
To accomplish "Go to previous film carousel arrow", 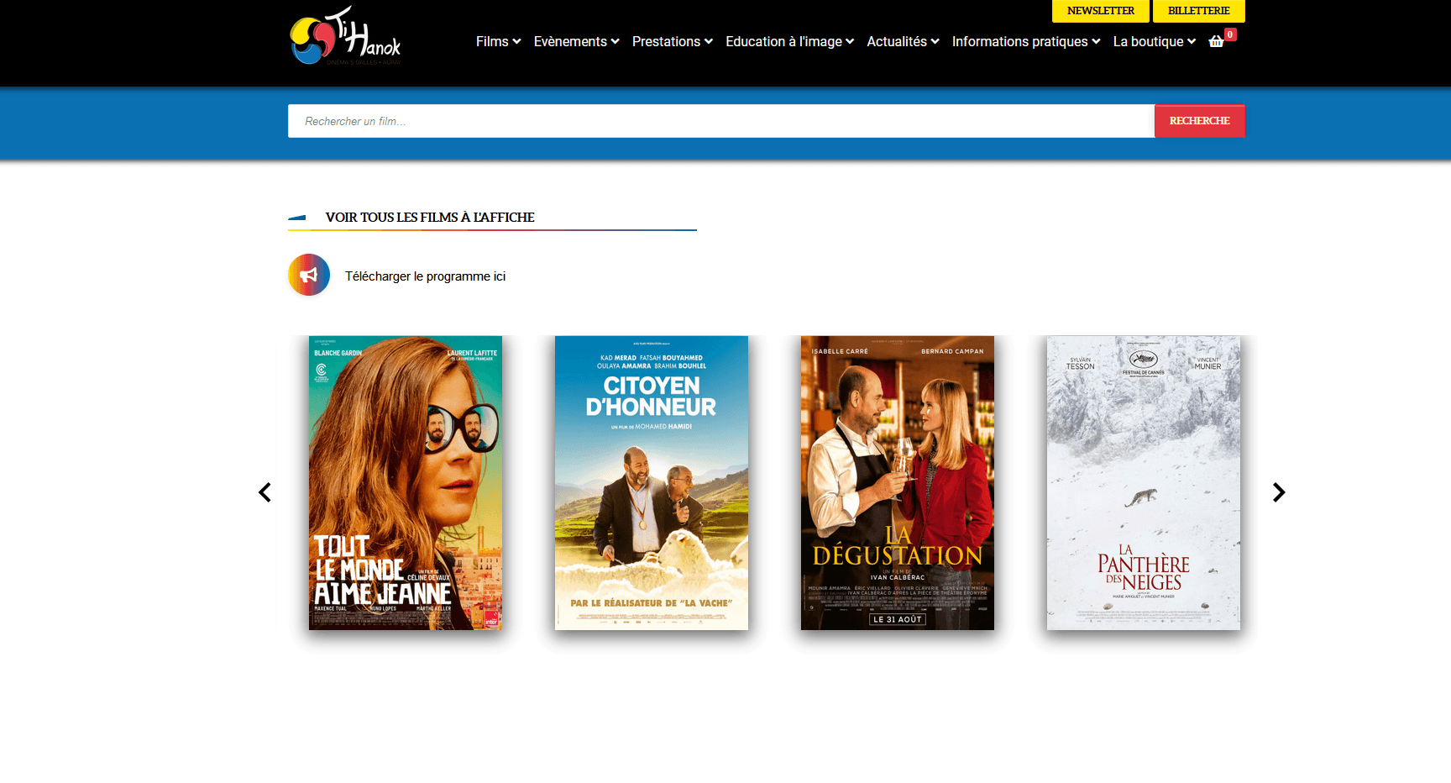I will (265, 492).
